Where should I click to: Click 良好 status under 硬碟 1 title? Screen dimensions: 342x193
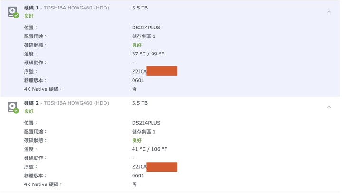[x=29, y=16]
